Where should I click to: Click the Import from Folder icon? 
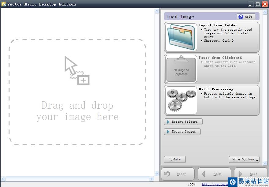point(181,37)
